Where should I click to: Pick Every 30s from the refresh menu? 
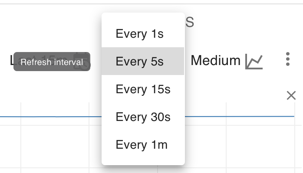pos(143,117)
